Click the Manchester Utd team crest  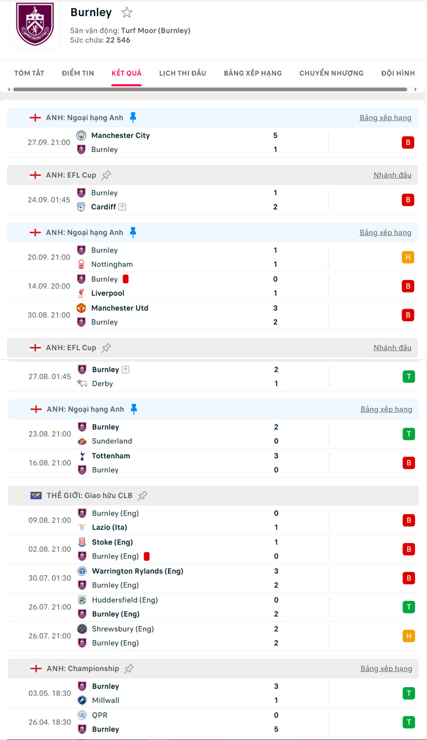(x=81, y=308)
